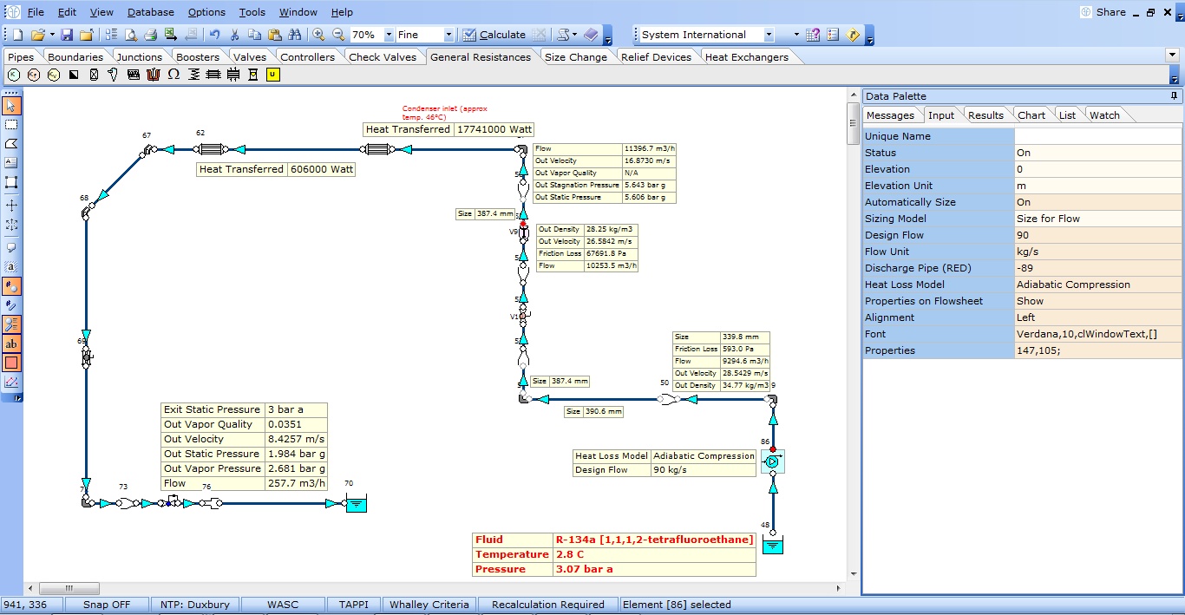Click the undo arrow icon

pyautogui.click(x=214, y=35)
